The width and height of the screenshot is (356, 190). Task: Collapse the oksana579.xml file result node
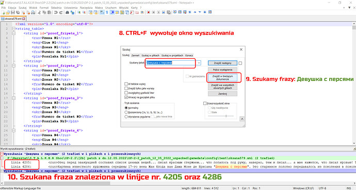[x=2, y=158]
